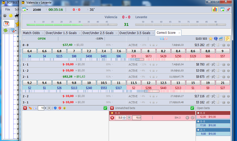This screenshot has height=141, width=237.
Task: Collapse the 0 - 0 selection row
Action: click(224, 45)
